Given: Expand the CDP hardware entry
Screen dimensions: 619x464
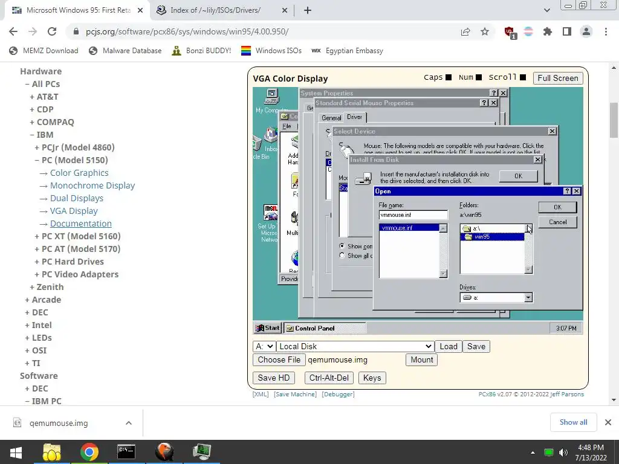Looking at the screenshot, I should click(42, 109).
